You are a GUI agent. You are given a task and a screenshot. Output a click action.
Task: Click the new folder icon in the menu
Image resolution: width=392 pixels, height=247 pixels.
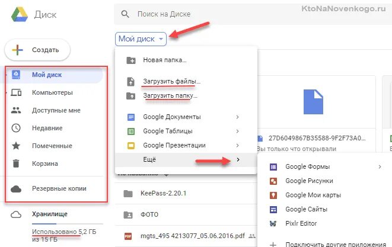tap(131, 60)
